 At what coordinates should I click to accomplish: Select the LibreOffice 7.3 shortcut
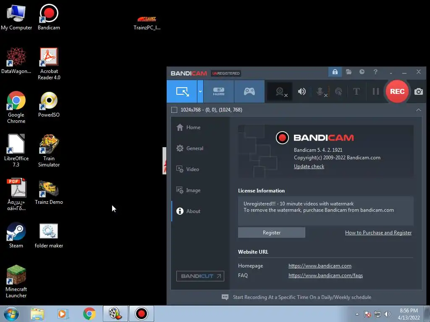[16, 151]
